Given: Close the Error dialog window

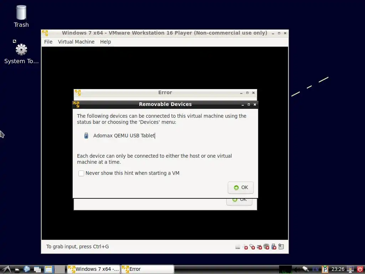Looking at the screenshot, I should coord(253,93).
